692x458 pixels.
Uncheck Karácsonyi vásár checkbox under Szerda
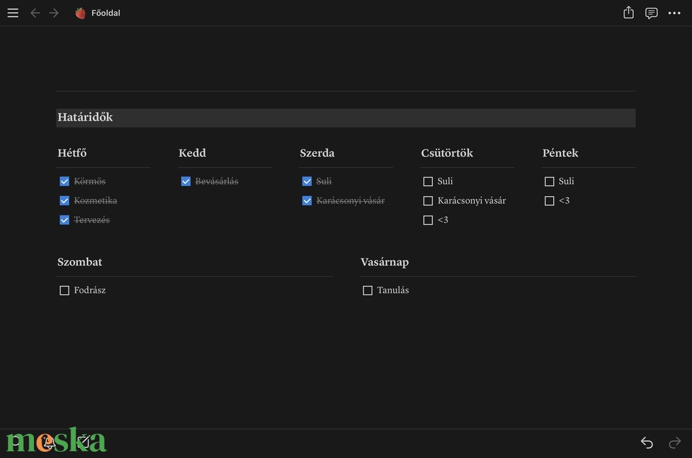click(x=307, y=200)
